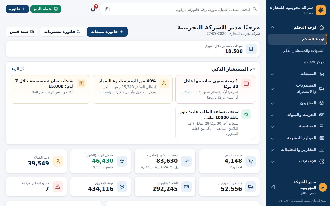Click the cart icon next to المبيعات

[x=321, y=74]
